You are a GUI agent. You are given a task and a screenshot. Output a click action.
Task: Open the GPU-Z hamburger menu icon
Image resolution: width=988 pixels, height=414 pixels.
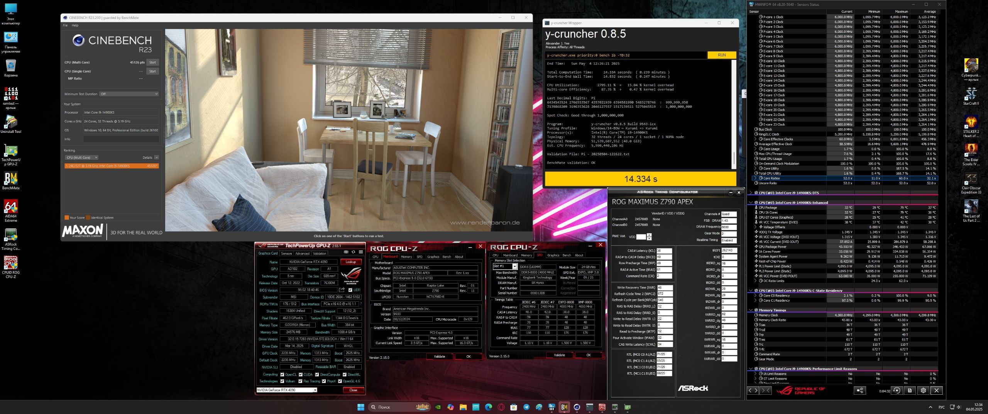tap(360, 252)
